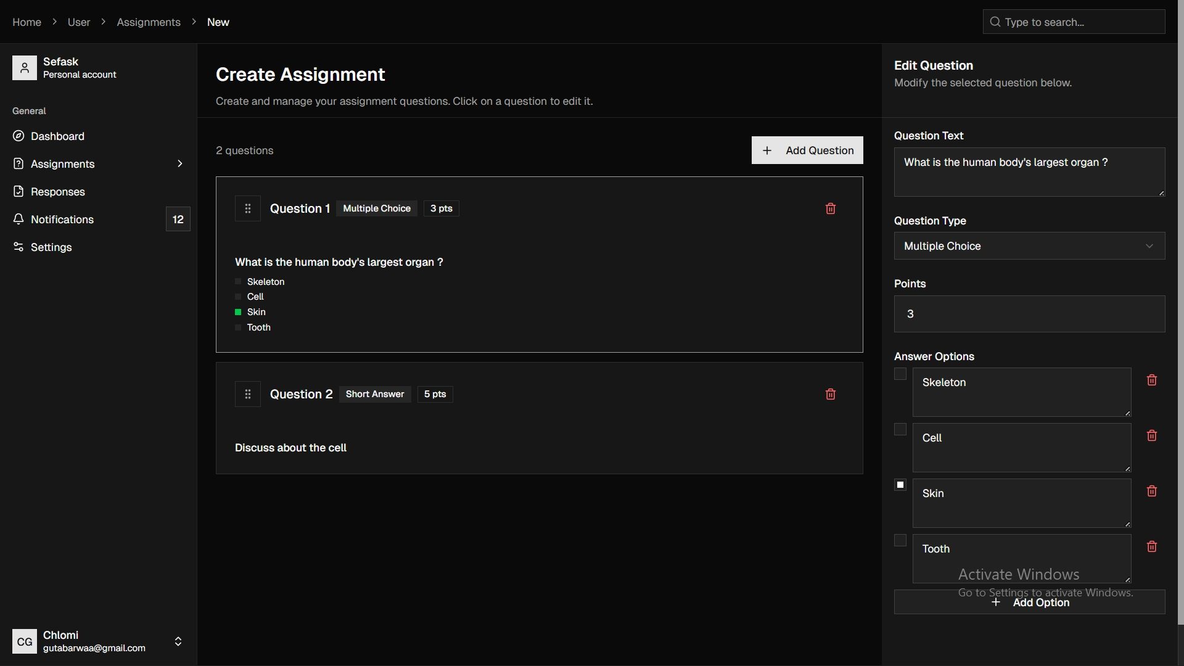Uncheck the Skin correct-answer checkbox
Image resolution: width=1184 pixels, height=666 pixels.
tap(900, 485)
